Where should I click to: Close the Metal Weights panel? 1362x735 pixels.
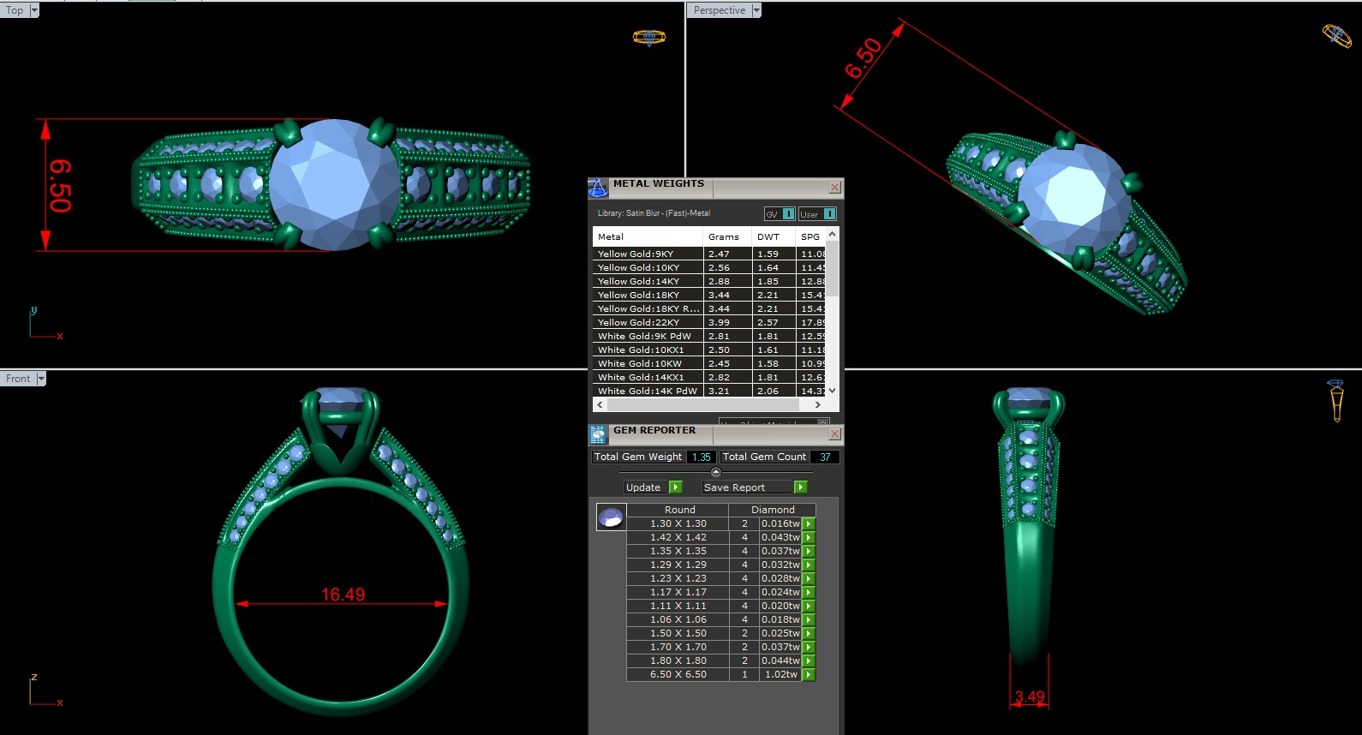(834, 187)
